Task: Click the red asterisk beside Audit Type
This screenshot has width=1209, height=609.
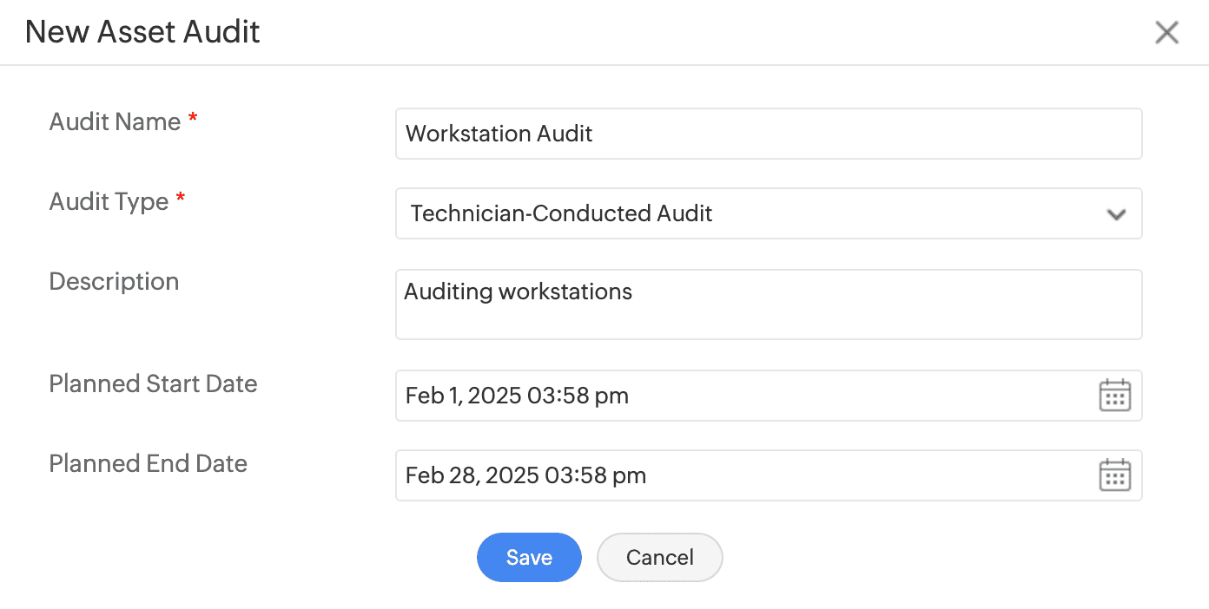Action: pyautogui.click(x=181, y=200)
